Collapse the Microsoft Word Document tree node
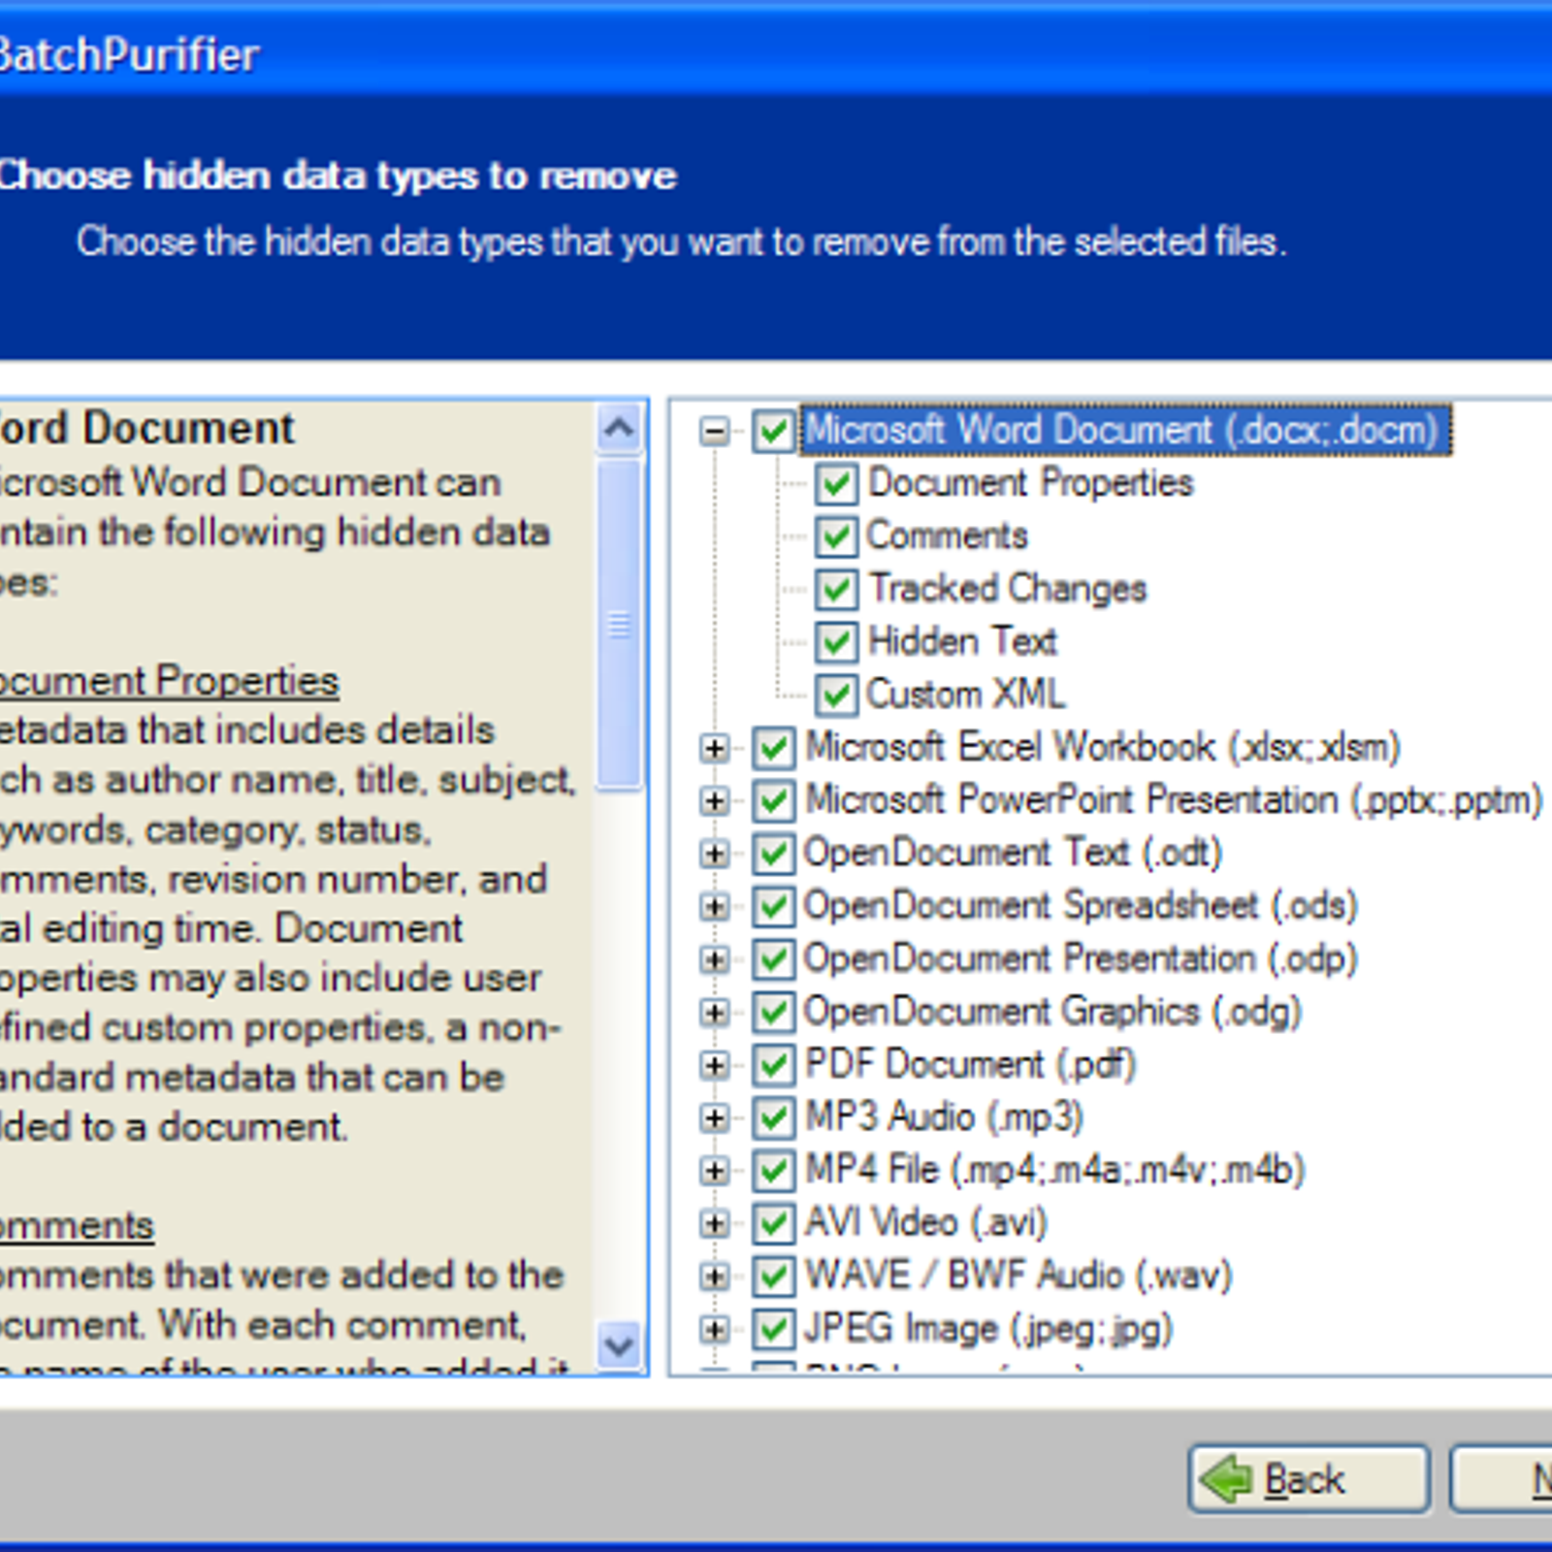 715,431
